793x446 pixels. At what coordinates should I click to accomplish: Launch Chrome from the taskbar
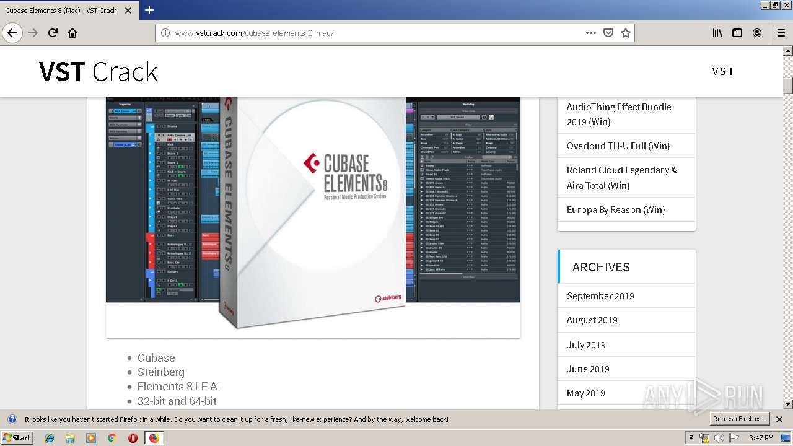click(x=112, y=438)
